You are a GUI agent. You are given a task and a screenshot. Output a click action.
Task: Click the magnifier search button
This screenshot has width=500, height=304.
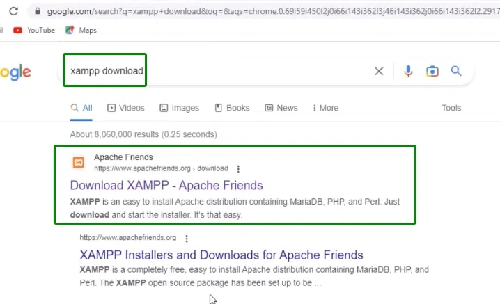(456, 71)
